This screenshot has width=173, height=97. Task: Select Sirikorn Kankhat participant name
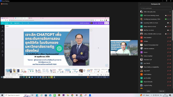[x=148, y=56]
